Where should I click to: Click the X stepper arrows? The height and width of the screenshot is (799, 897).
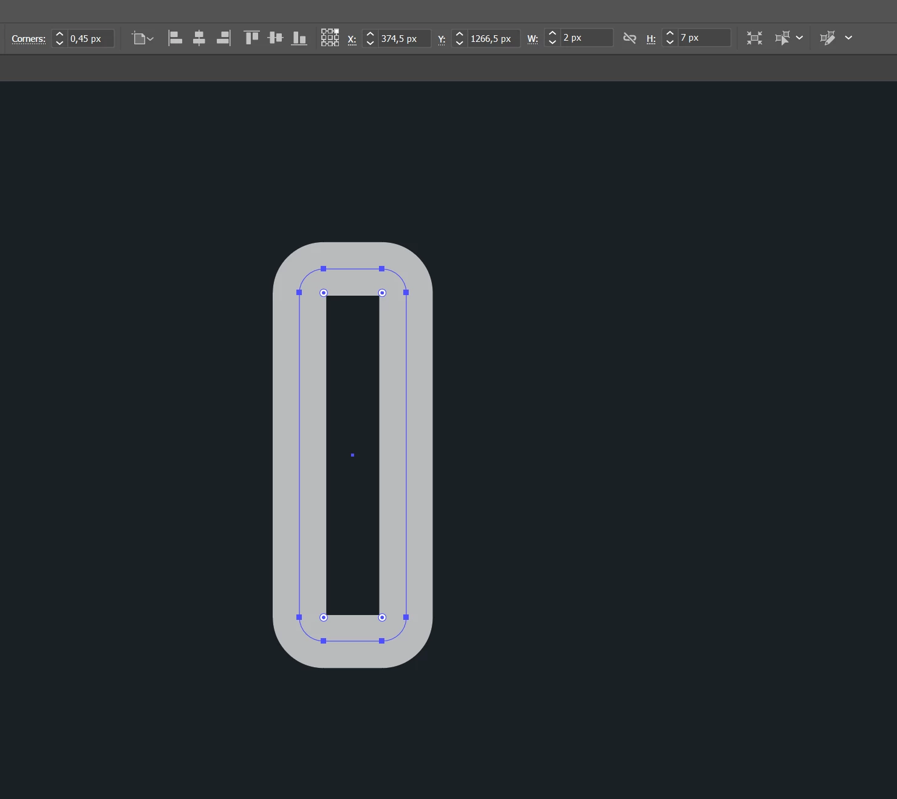point(370,39)
